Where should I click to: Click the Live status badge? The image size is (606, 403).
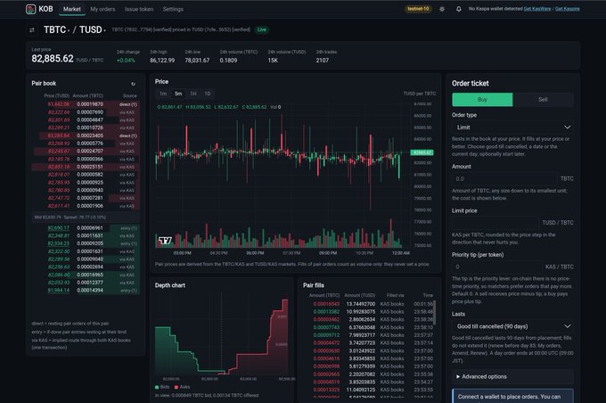(262, 29)
